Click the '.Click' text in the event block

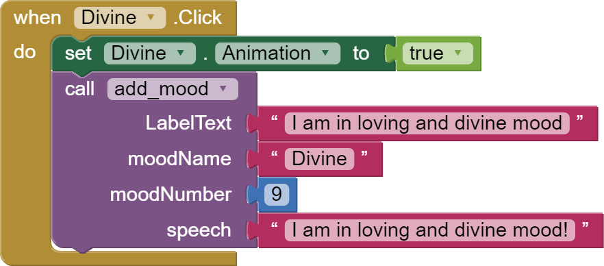point(198,18)
